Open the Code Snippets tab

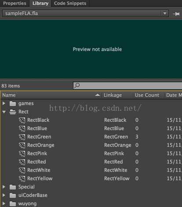point(70,3)
